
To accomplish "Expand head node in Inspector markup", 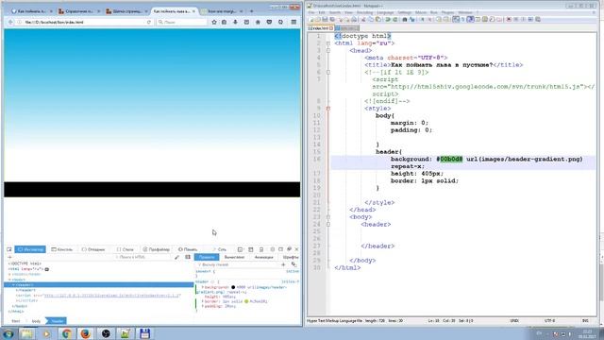I will click(10, 274).
